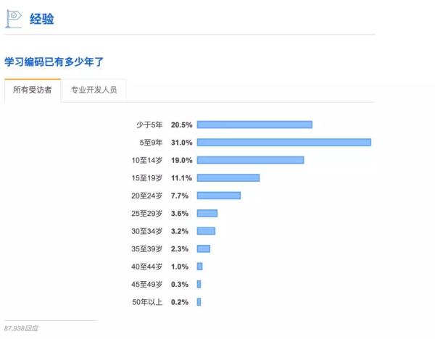Select the small 35至39岁 bar
This screenshot has width=435, height=339.
pyautogui.click(x=203, y=248)
